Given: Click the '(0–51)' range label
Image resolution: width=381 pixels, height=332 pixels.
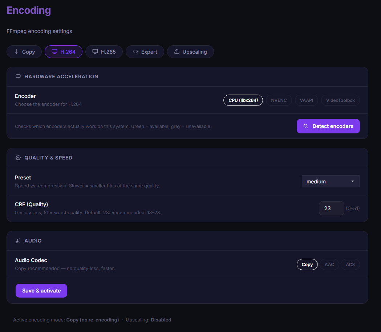Looking at the screenshot, I should click(353, 208).
